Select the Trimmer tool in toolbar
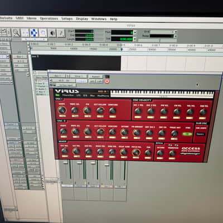This screenshot has width=223, height=223. pyautogui.click(x=25, y=33)
